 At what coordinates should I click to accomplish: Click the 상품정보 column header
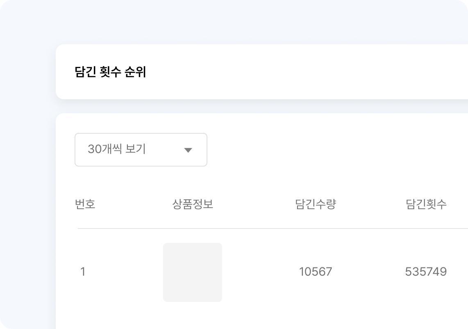coord(193,204)
